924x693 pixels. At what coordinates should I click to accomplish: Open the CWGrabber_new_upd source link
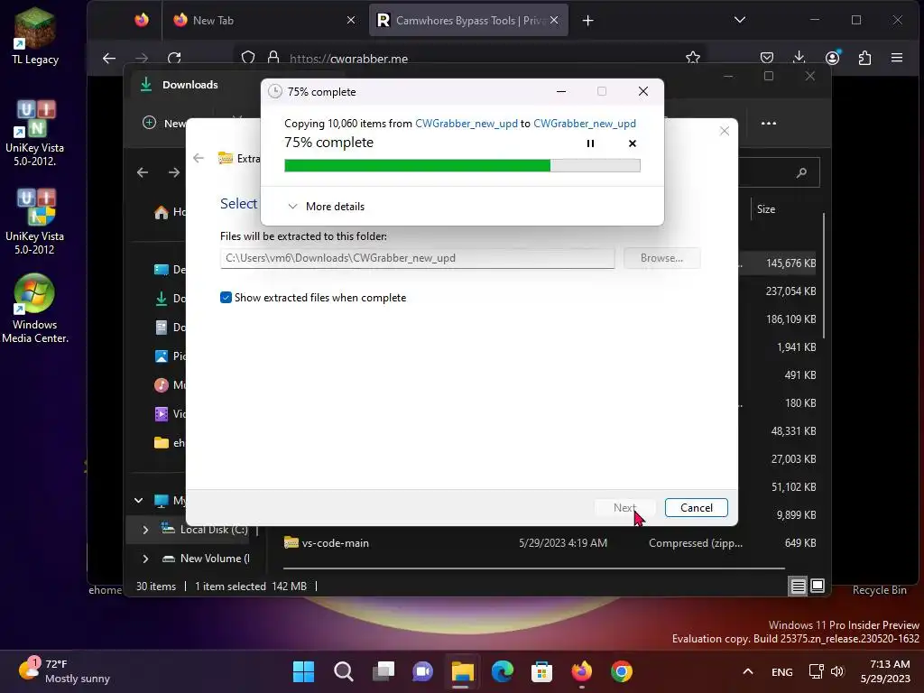[x=467, y=123]
